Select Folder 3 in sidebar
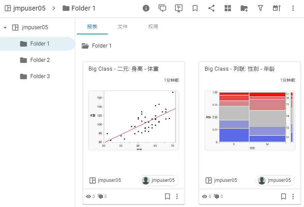Viewport: 304px width, 207px height. point(40,76)
